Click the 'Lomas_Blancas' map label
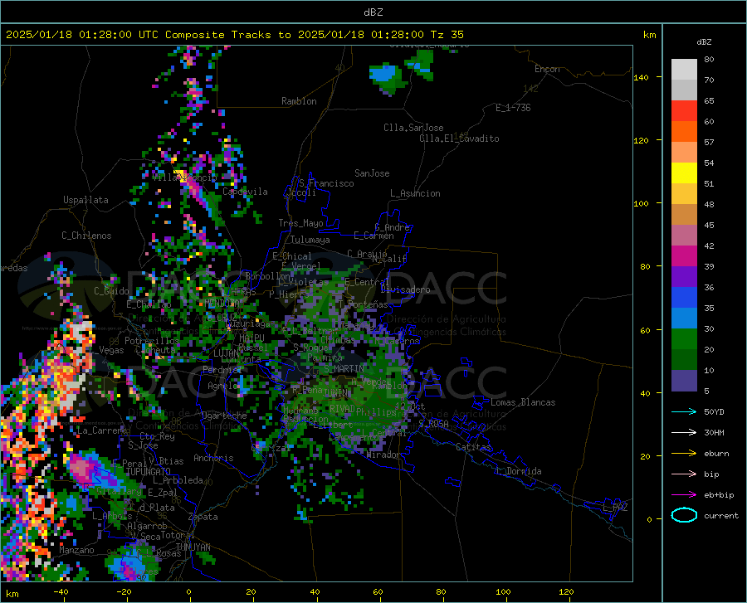This screenshot has height=603, width=747. (x=523, y=402)
